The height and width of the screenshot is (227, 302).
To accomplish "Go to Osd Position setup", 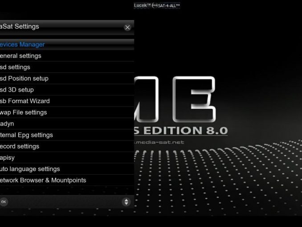I will (x=24, y=78).
